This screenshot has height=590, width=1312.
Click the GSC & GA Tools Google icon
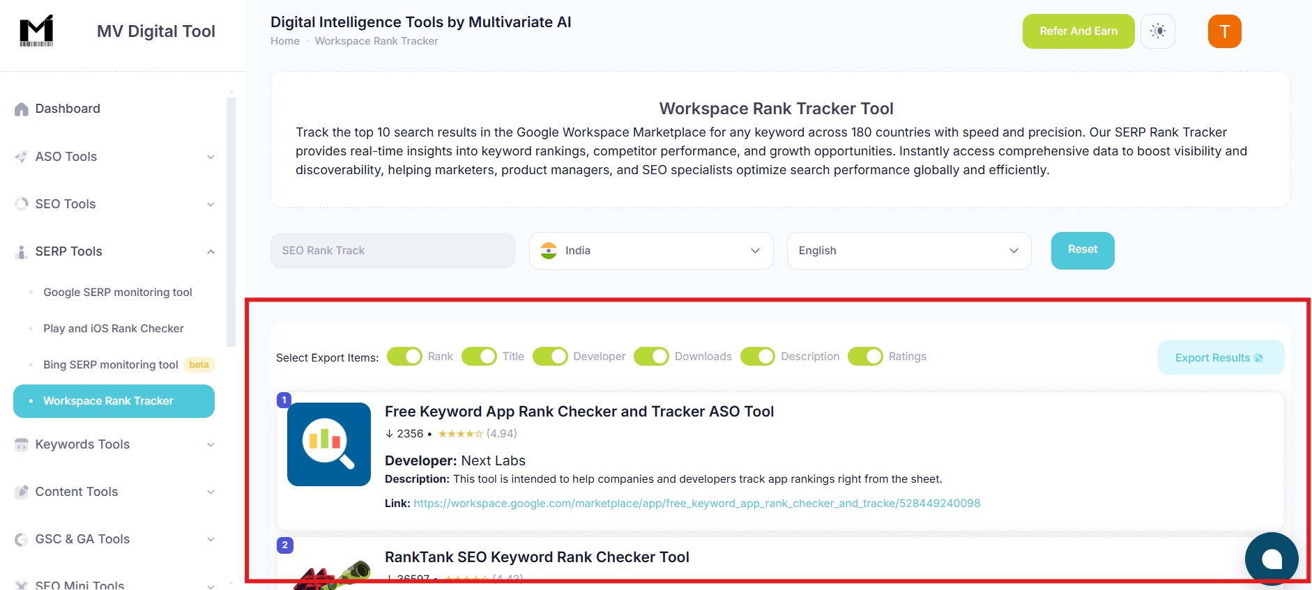(x=22, y=539)
